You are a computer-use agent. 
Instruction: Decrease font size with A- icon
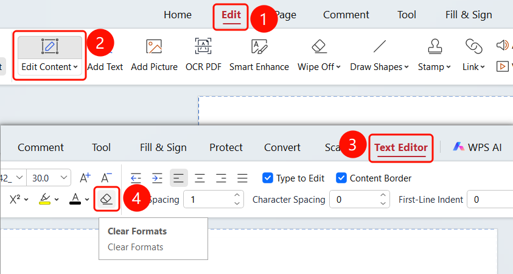tap(106, 178)
